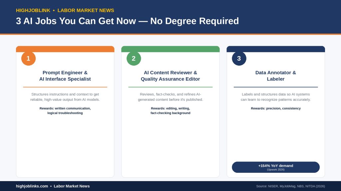
Task: Click the navy number 3 circle
Action: coord(239,58)
